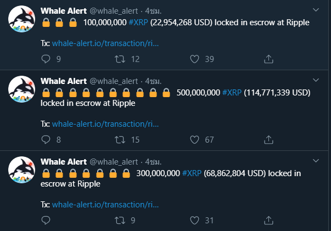Expand more menu on 500,000,000 XRP tweet

pyautogui.click(x=316, y=80)
